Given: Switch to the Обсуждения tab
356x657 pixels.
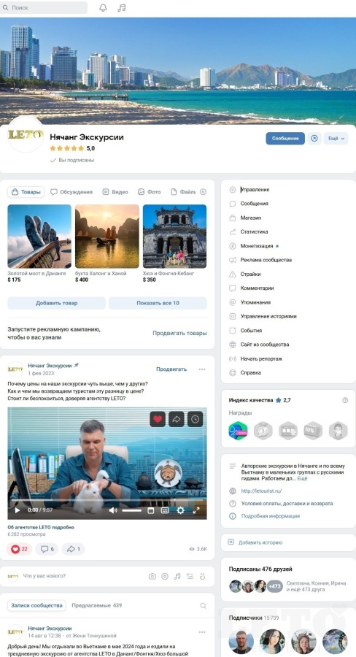Looking at the screenshot, I should click(x=71, y=192).
